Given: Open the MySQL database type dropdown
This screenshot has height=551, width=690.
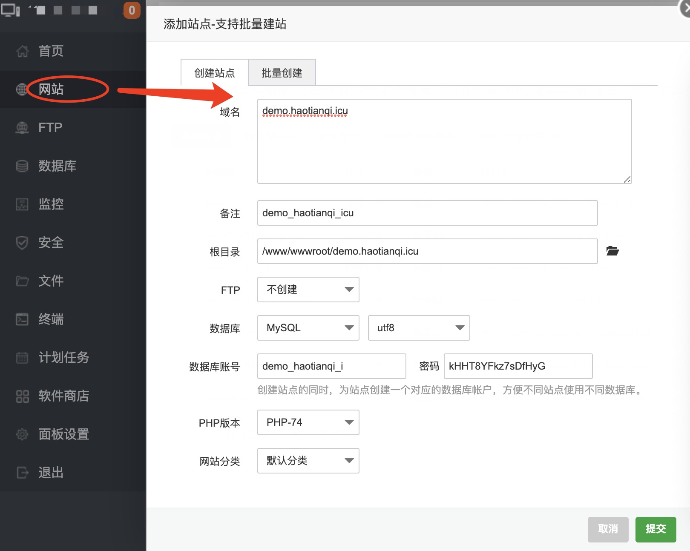Looking at the screenshot, I should [x=308, y=328].
